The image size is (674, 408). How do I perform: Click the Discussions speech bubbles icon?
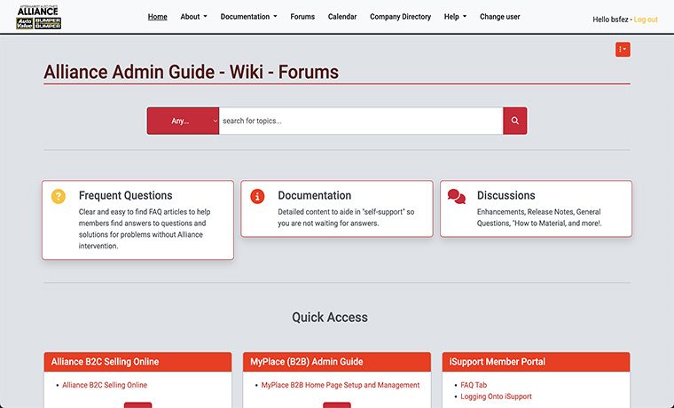(456, 196)
